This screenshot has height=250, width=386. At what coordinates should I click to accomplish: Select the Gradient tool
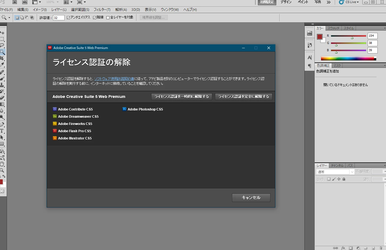(x=2, y=104)
